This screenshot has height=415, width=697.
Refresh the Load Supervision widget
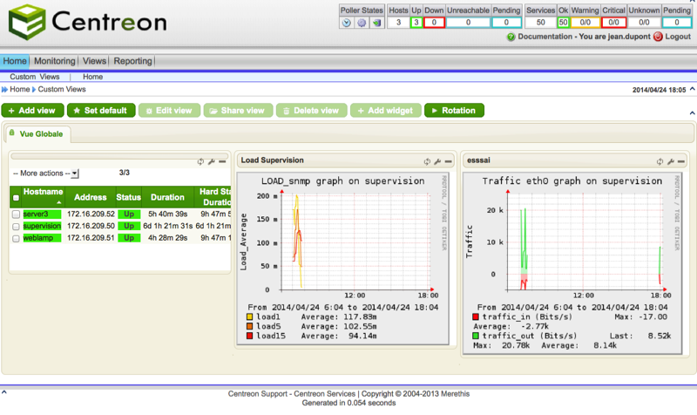[428, 161]
